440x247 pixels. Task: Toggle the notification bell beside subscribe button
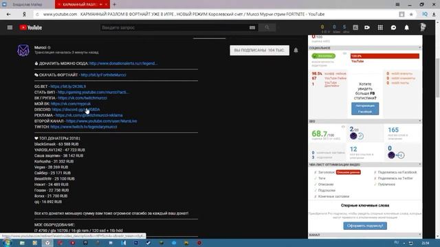click(x=296, y=50)
